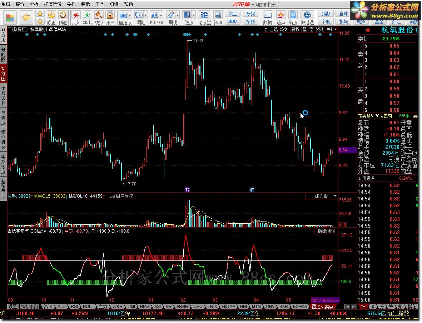
Task: Open the 扩展行情 menu
Action: [x=53, y=4]
